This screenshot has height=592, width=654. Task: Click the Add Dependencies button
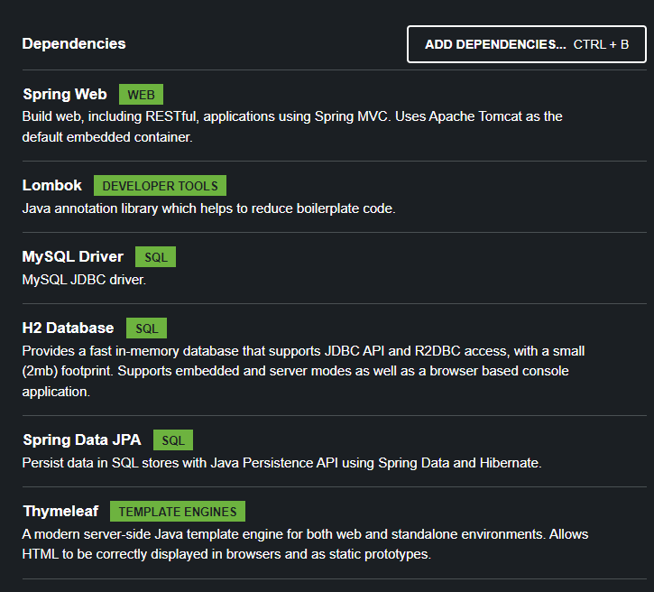[x=526, y=44]
